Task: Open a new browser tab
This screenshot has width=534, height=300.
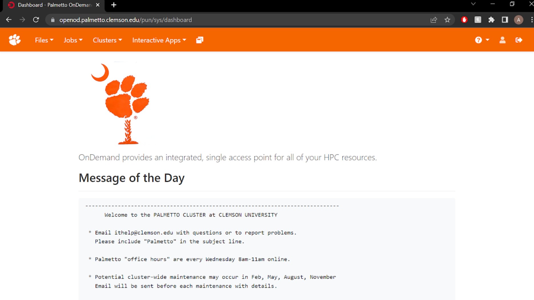Action: click(114, 5)
